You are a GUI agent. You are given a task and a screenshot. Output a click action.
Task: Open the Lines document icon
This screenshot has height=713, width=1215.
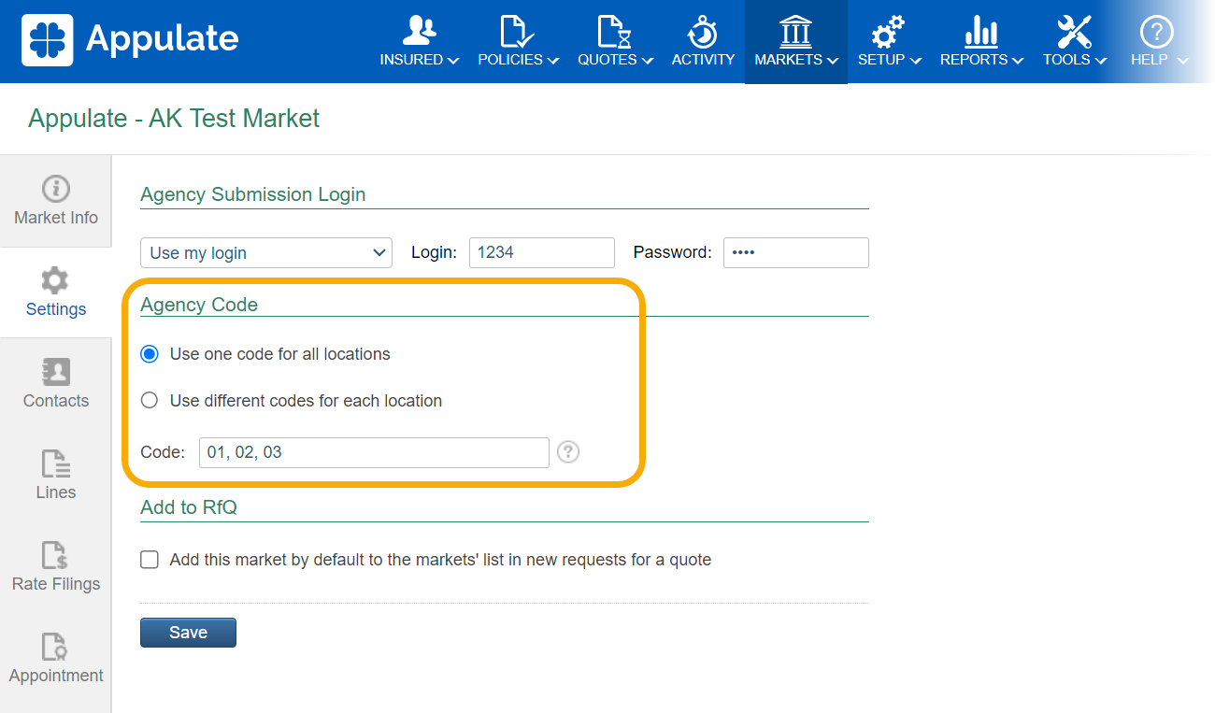[x=55, y=463]
